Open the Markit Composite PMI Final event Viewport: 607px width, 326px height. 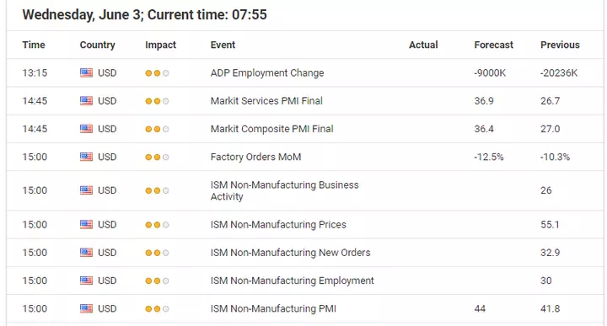click(x=271, y=129)
